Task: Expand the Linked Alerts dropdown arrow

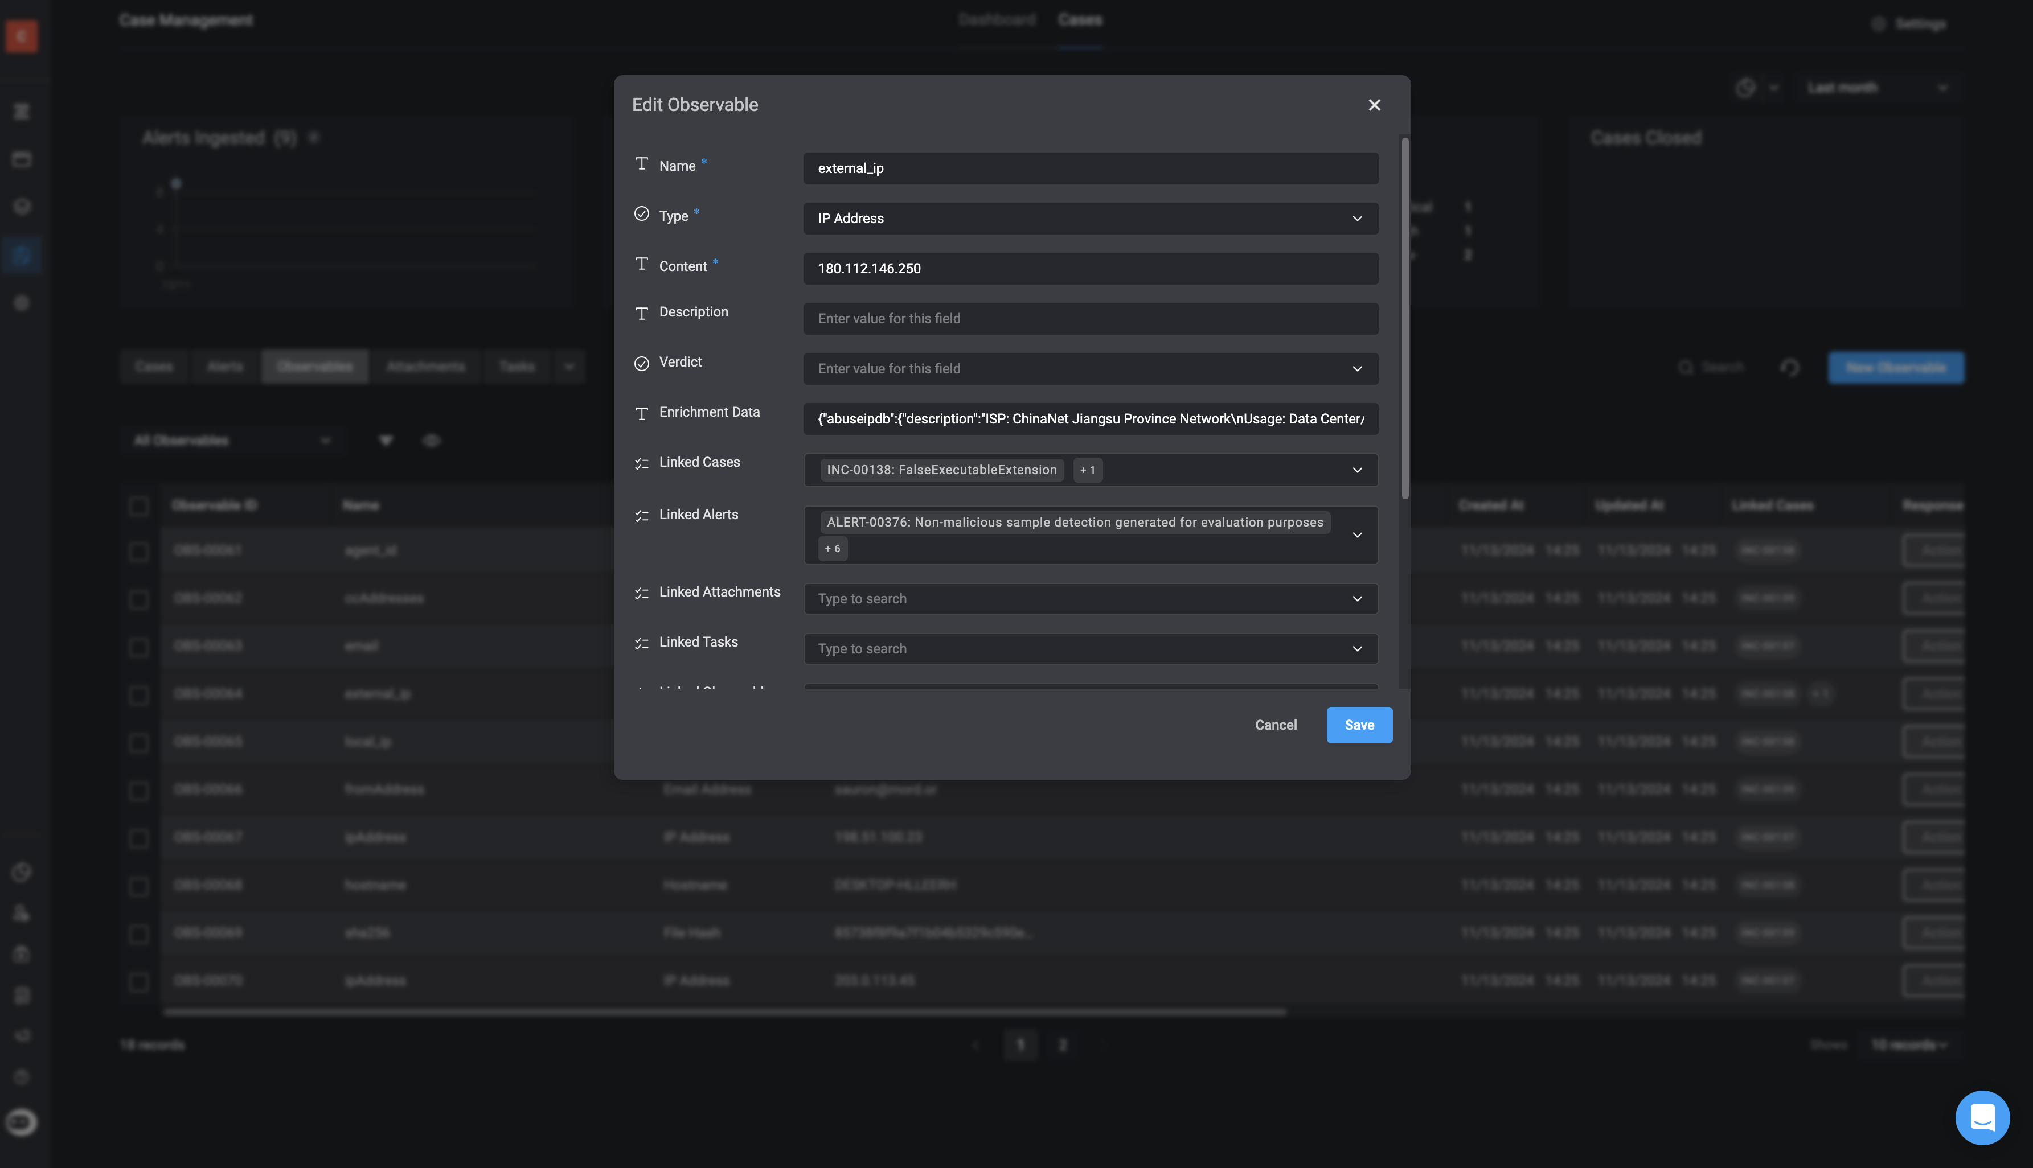Action: click(x=1357, y=535)
